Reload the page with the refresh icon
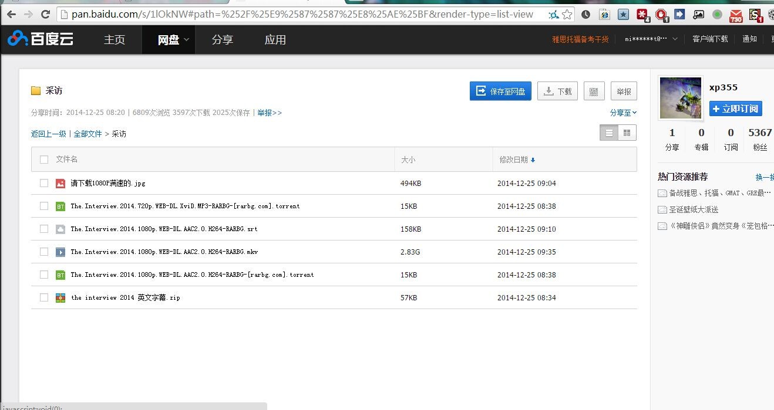The image size is (774, 410). pos(45,14)
